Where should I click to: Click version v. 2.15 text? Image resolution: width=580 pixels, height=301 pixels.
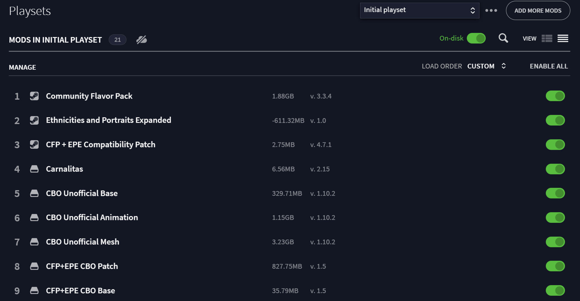click(x=320, y=169)
